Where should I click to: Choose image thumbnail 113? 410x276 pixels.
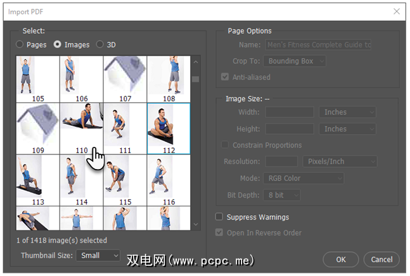click(37, 177)
